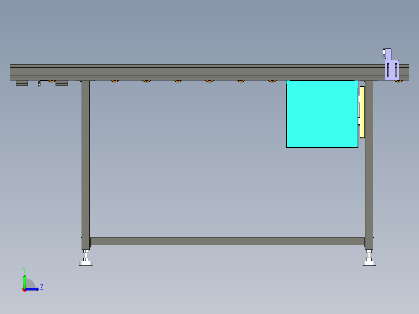Select the yellow panel beside the cyan box

[363, 112]
